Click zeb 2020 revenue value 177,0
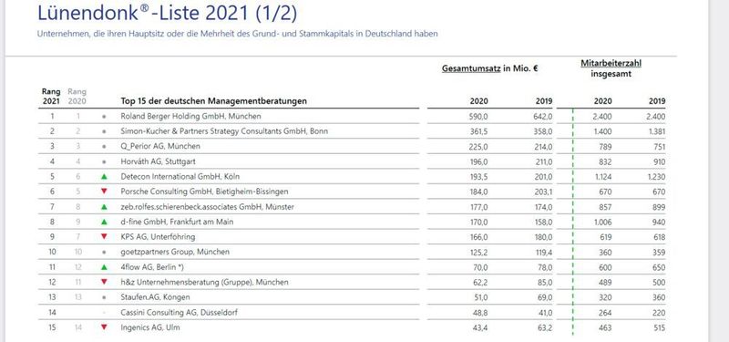This screenshot has height=342, width=729. [x=479, y=207]
